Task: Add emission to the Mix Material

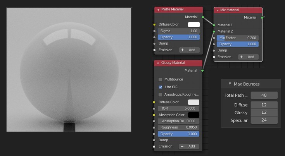Action: 248,57
